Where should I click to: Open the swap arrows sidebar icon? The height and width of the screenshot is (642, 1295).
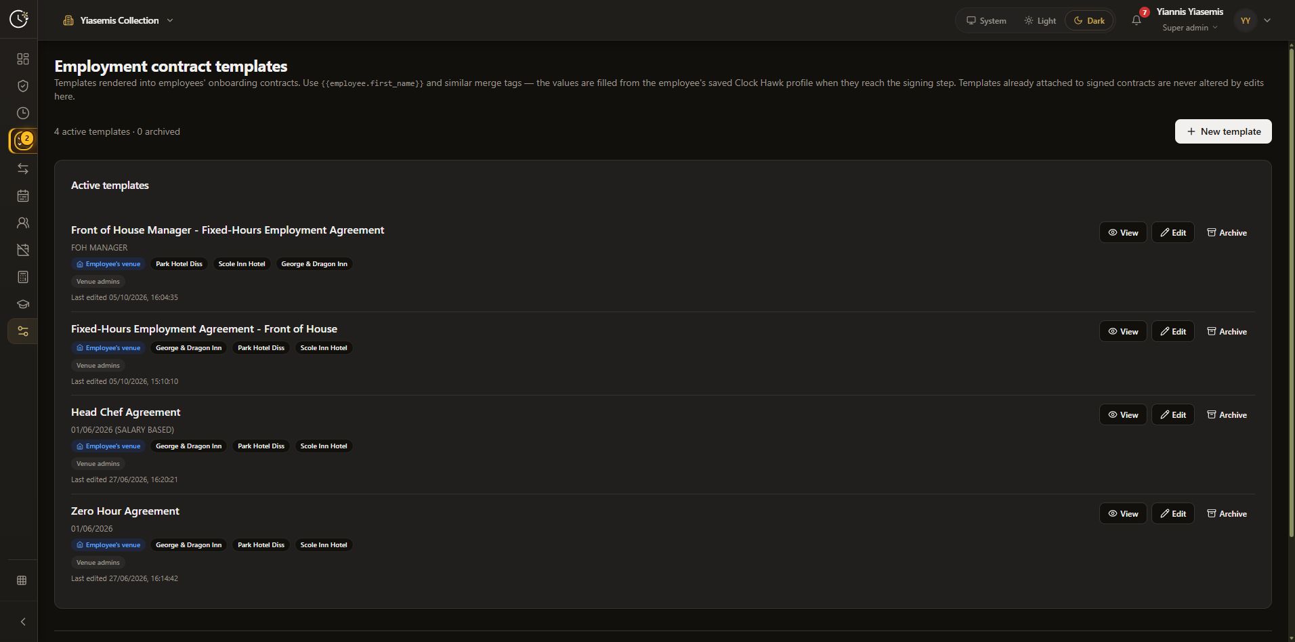[23, 169]
